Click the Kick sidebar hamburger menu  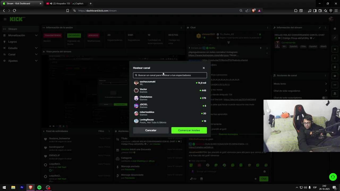tap(5, 19)
